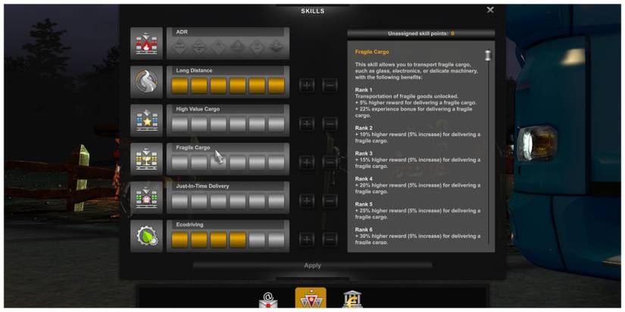Select the Just-In-Time Delivery skill icon
Image resolution: width=625 pixels, height=312 pixels.
point(146,197)
